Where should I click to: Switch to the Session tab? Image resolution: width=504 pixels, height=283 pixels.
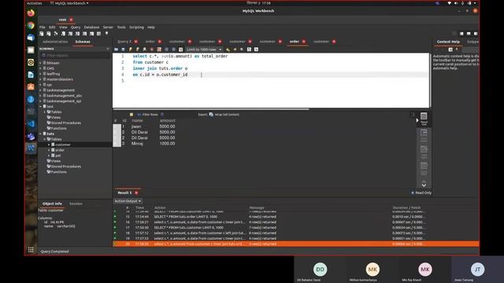pos(76,204)
